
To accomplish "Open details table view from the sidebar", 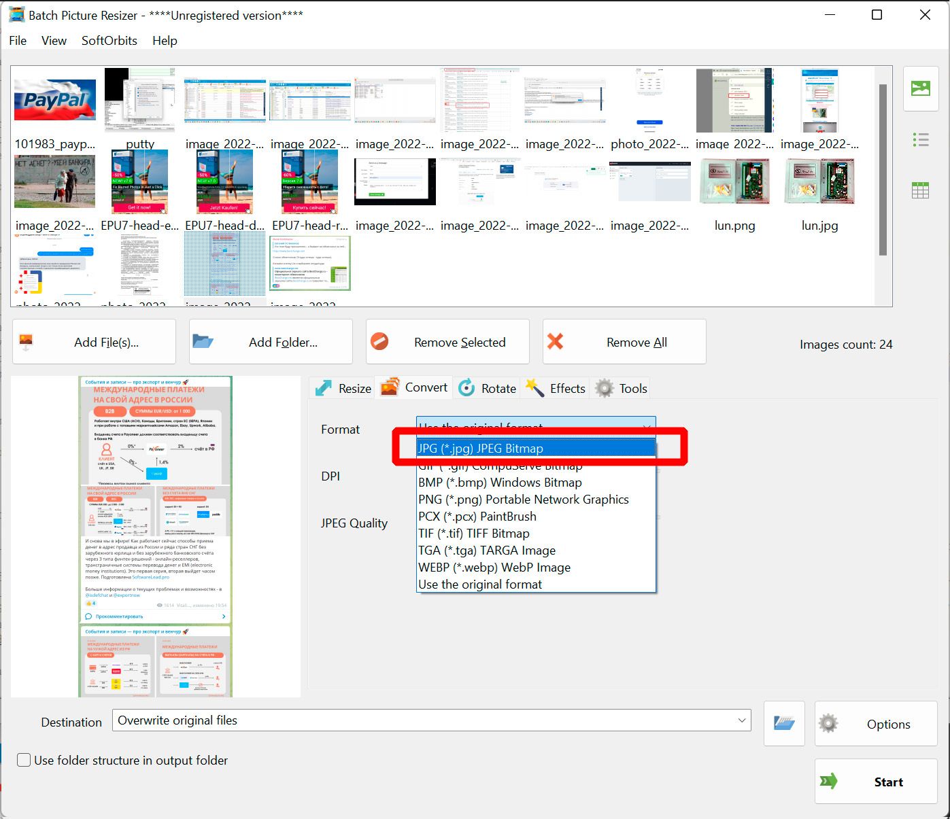I will pyautogui.click(x=920, y=190).
